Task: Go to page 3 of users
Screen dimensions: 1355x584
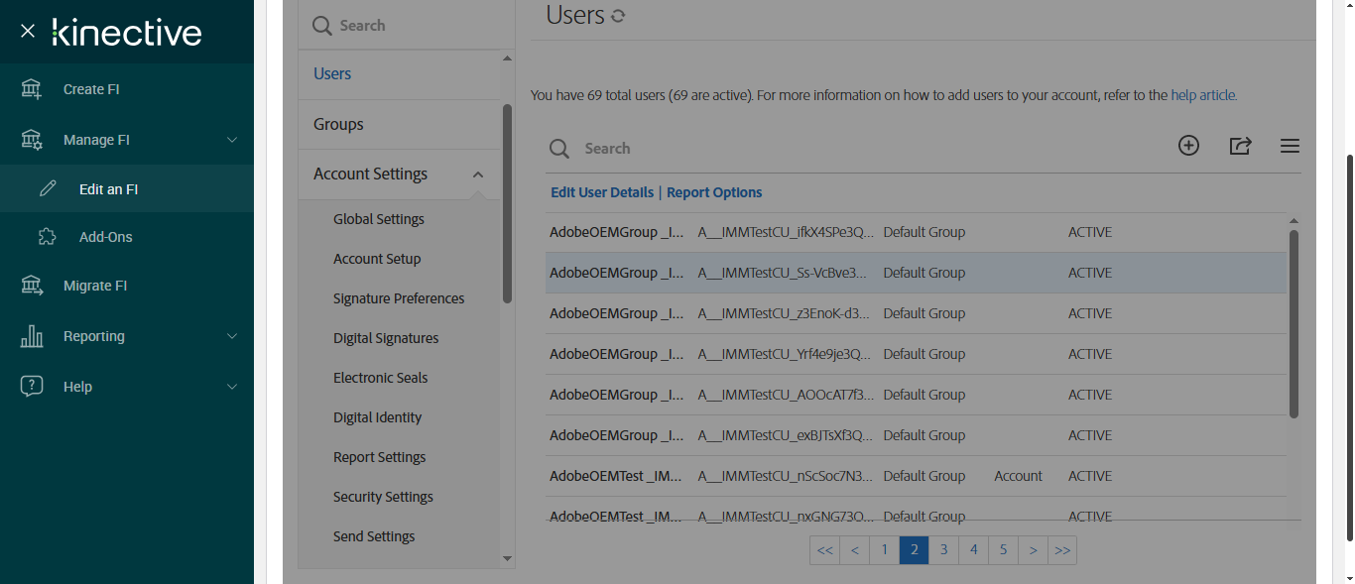Action: [944, 550]
